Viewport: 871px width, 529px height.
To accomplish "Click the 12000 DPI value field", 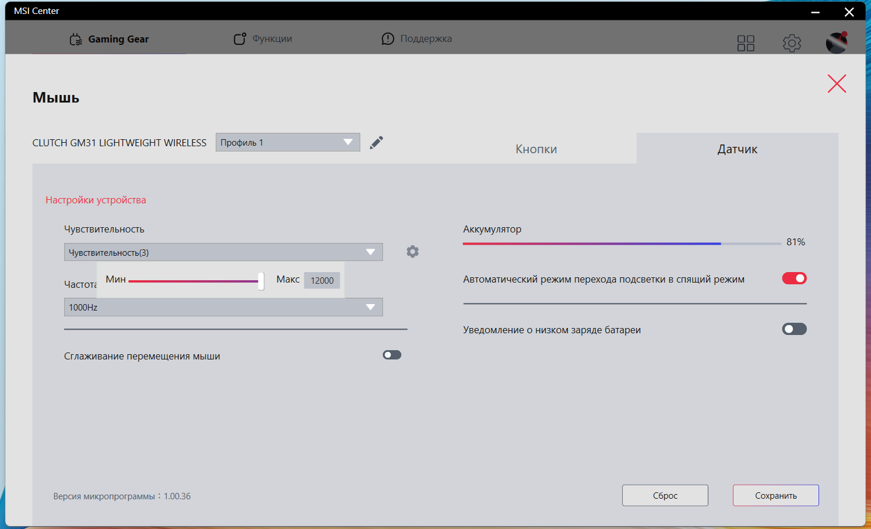I will click(322, 280).
